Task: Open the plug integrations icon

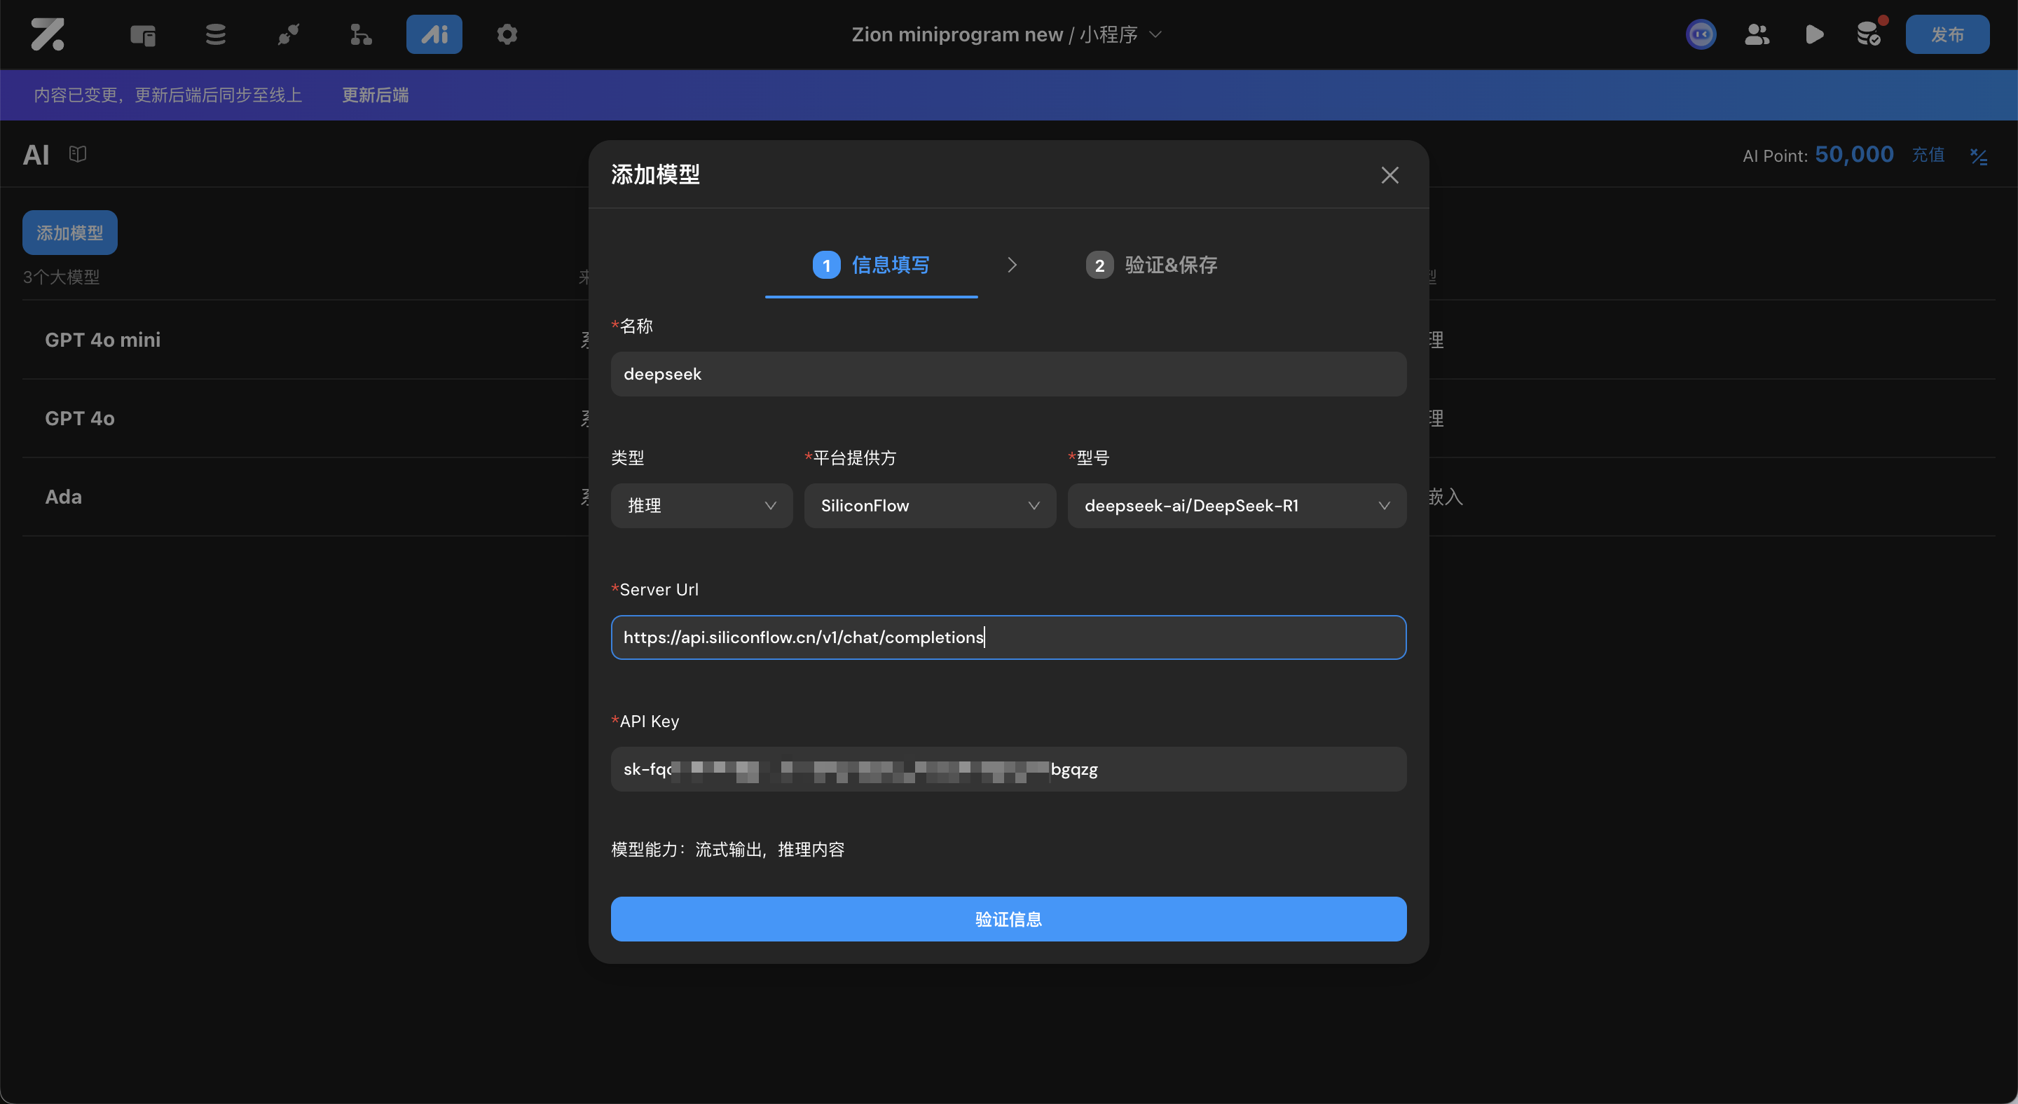Action: point(288,34)
